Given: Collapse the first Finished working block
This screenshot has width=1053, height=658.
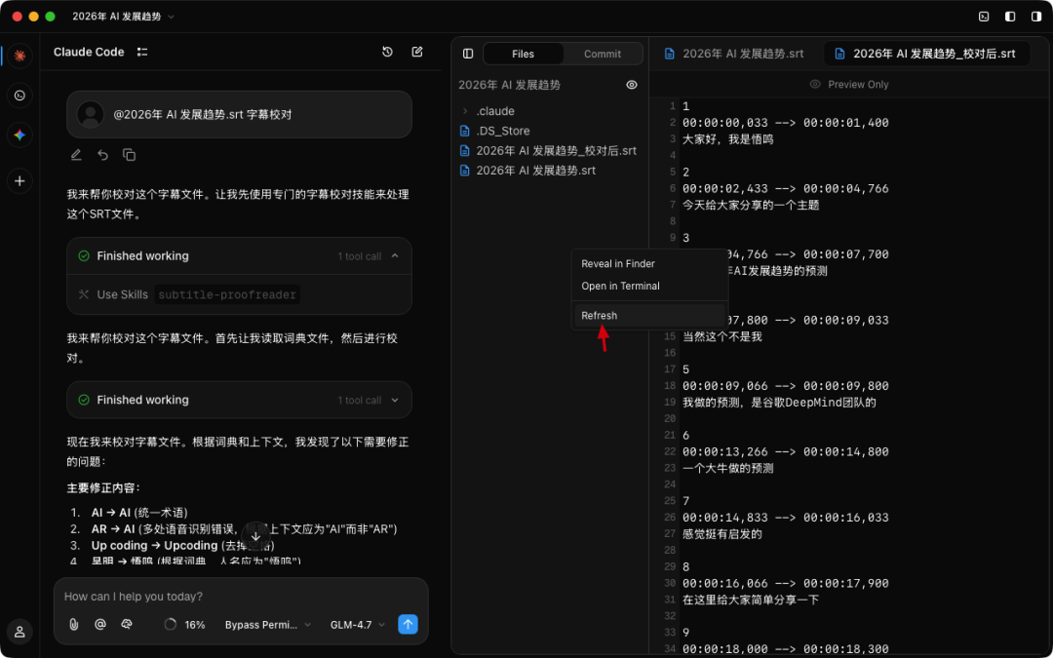Looking at the screenshot, I should (x=395, y=255).
